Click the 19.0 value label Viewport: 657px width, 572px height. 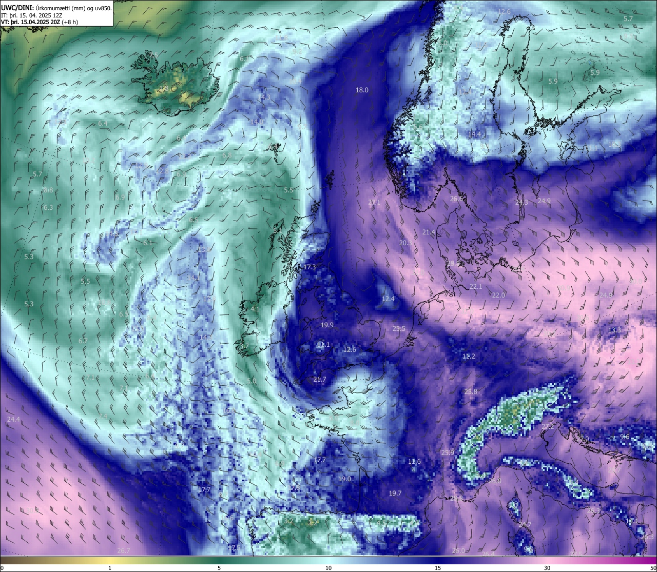[x=344, y=479]
